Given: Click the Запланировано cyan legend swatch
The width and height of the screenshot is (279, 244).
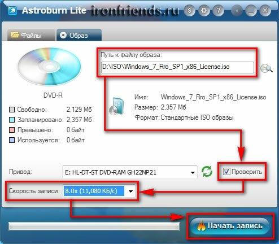Looking at the screenshot, I should click(x=12, y=120).
